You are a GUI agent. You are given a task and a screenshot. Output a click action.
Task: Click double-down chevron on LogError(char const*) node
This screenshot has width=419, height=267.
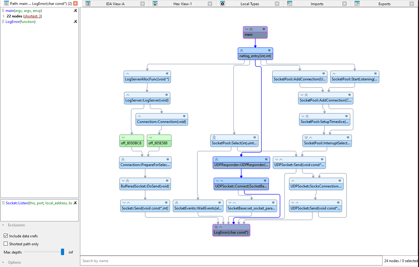point(216,227)
